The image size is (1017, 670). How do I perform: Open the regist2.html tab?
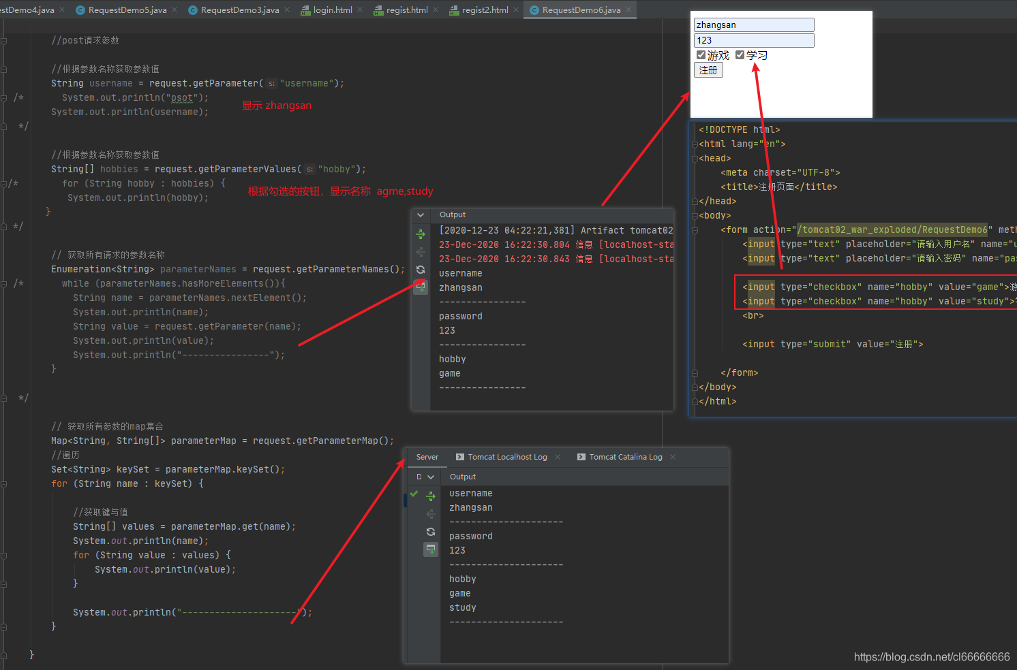[485, 10]
